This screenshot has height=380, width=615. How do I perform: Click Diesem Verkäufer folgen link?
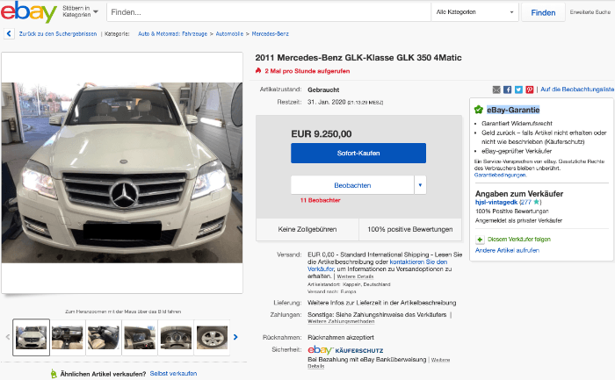pos(519,239)
